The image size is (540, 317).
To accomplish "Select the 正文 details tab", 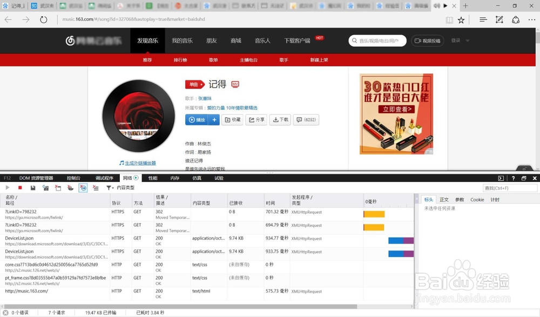I will pos(444,199).
